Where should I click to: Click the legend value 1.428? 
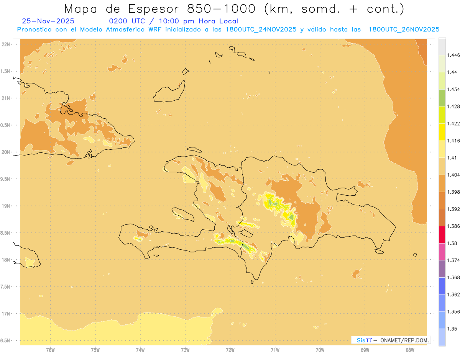453,106
